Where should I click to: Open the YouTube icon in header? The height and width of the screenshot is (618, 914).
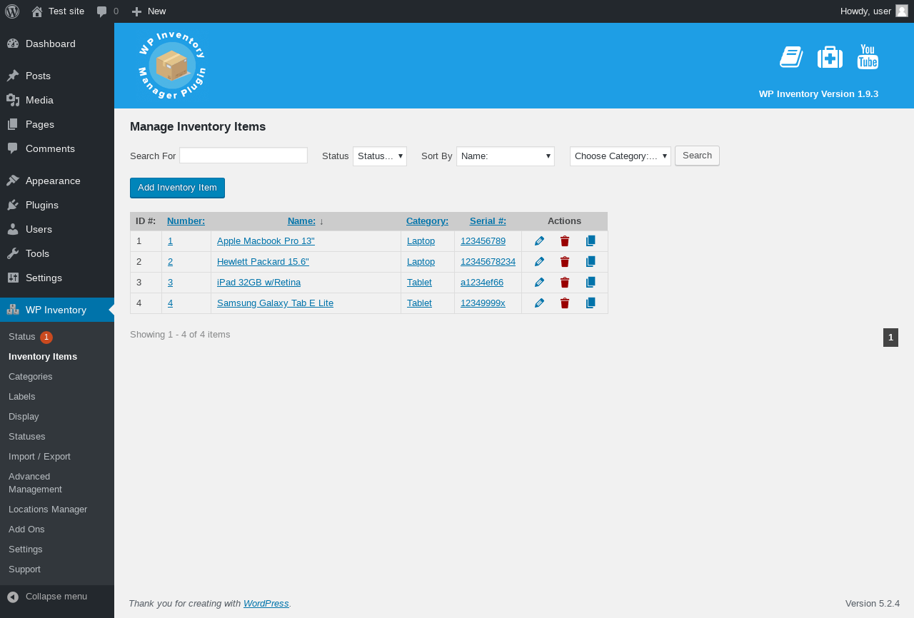click(x=868, y=57)
